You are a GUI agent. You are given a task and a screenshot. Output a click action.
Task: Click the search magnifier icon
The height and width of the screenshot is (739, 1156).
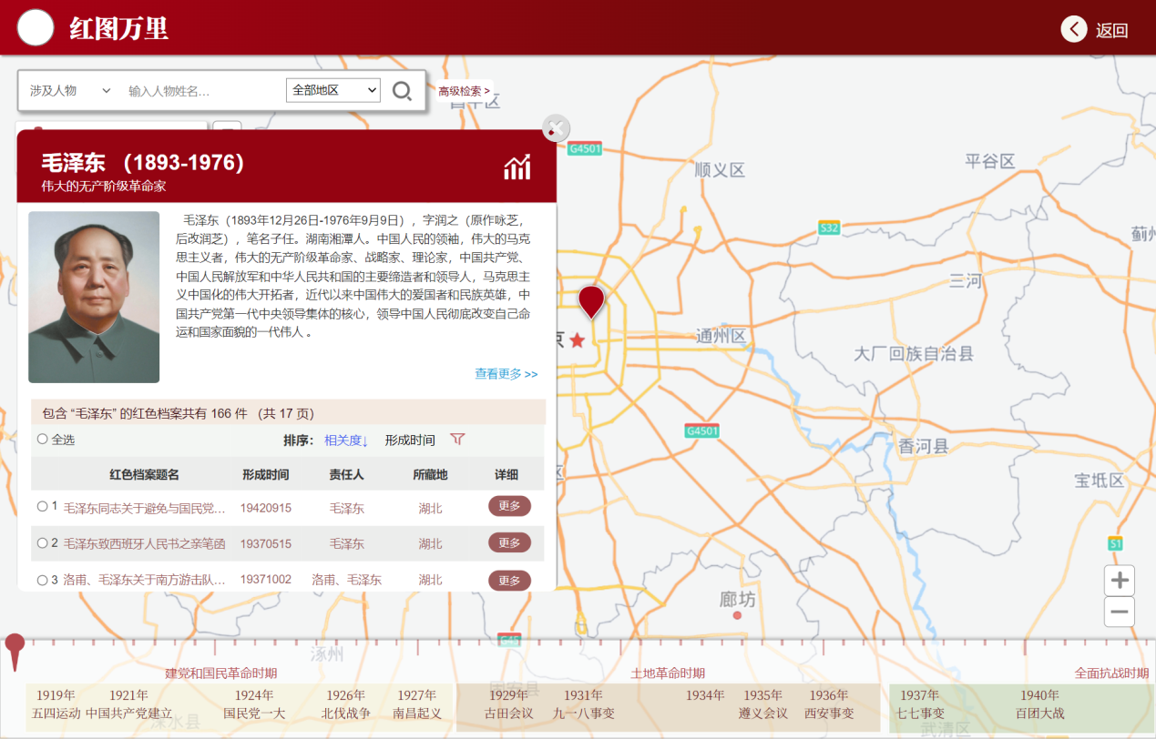(x=402, y=90)
